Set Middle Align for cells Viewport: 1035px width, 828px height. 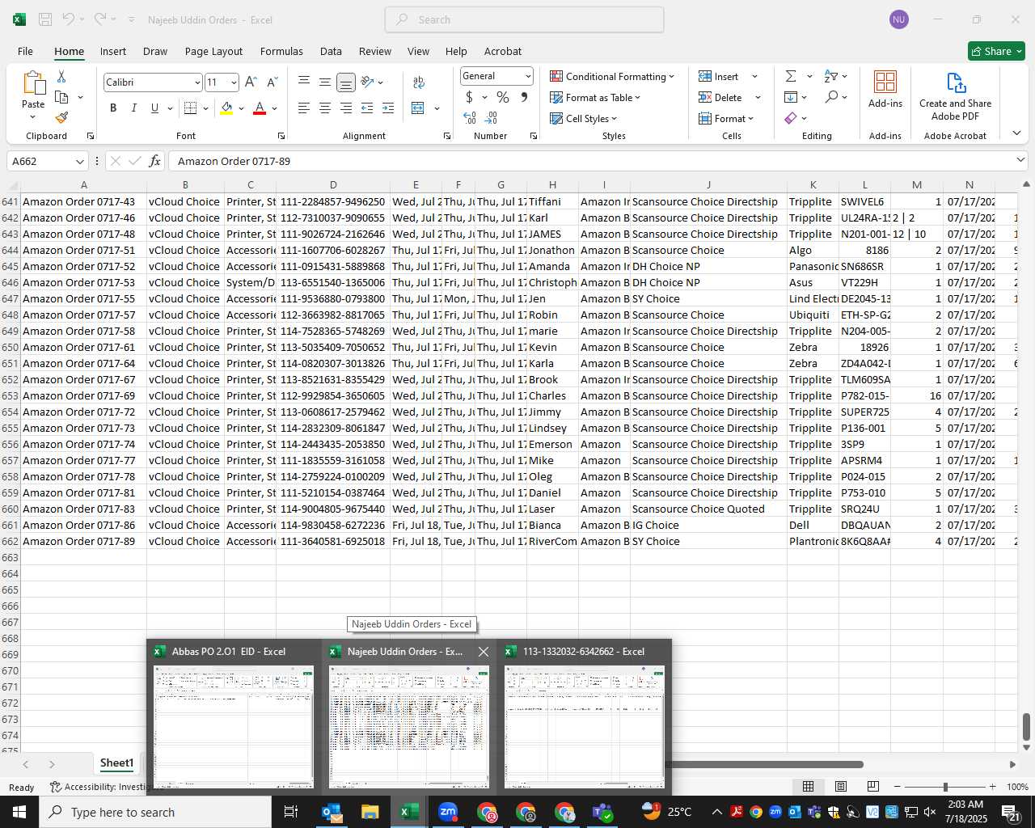(x=325, y=82)
